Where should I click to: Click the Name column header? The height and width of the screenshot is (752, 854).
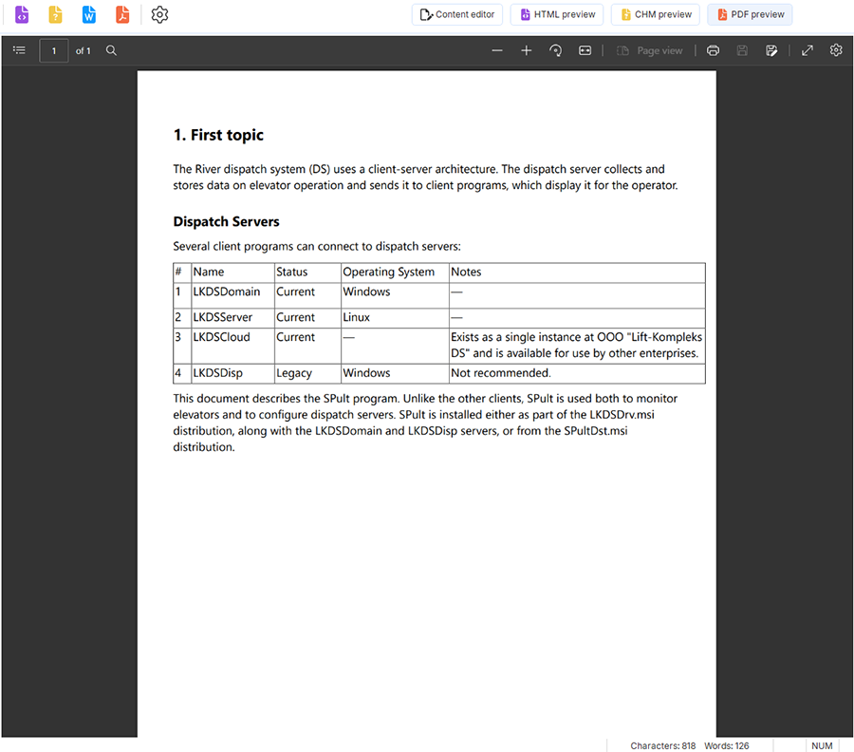pyautogui.click(x=232, y=273)
